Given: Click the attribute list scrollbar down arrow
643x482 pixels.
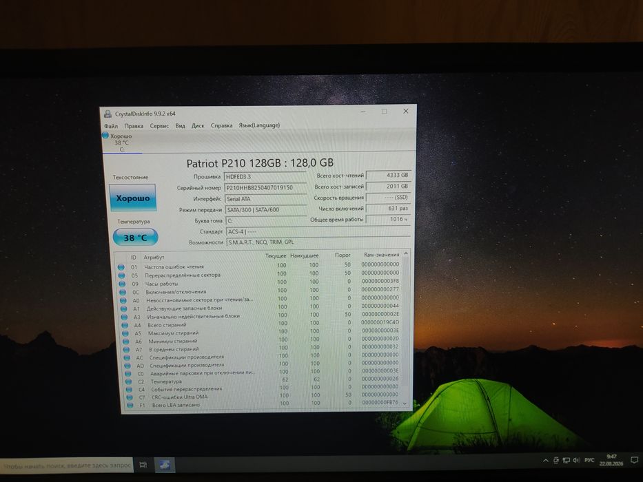Looking at the screenshot, I should [405, 404].
